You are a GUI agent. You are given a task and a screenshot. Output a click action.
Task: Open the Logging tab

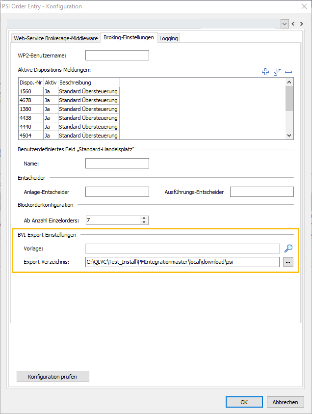click(x=169, y=38)
